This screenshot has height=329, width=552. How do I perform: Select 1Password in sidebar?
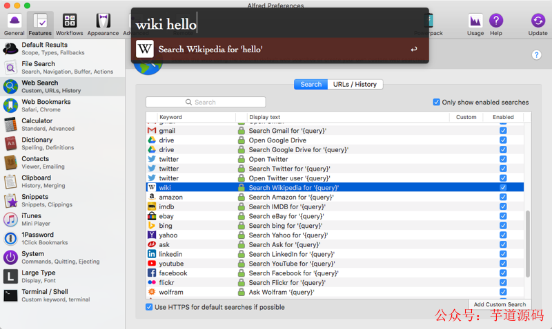pos(63,238)
